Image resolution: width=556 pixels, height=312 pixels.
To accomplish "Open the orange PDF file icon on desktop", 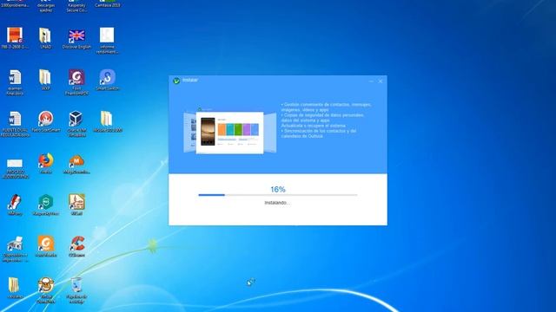I will tap(15, 36).
